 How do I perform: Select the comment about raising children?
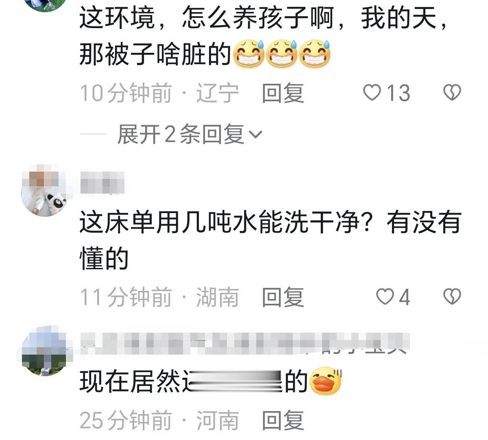tap(264, 37)
